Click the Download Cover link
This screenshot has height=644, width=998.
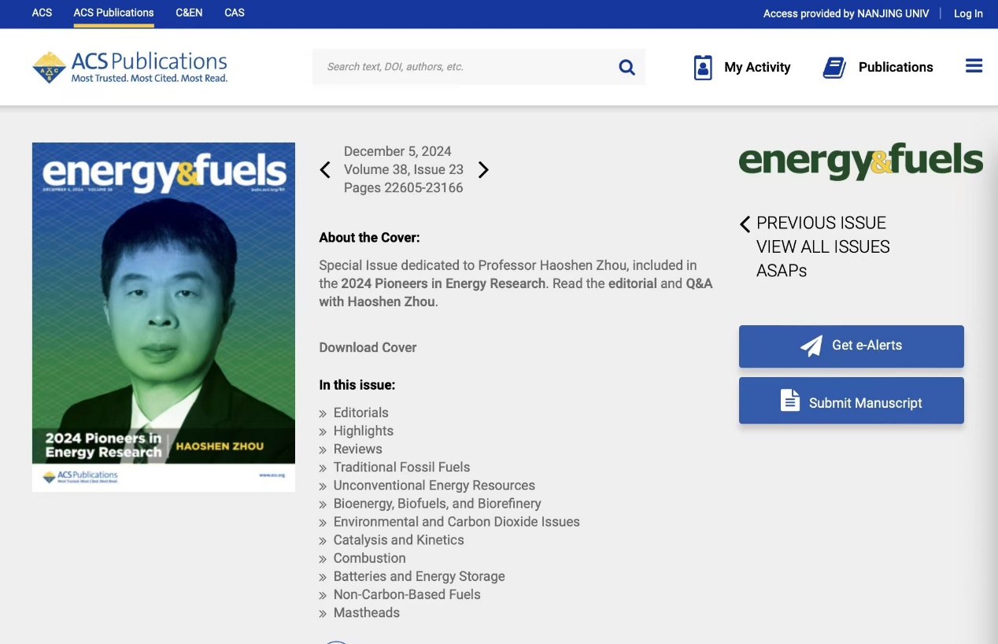(368, 347)
